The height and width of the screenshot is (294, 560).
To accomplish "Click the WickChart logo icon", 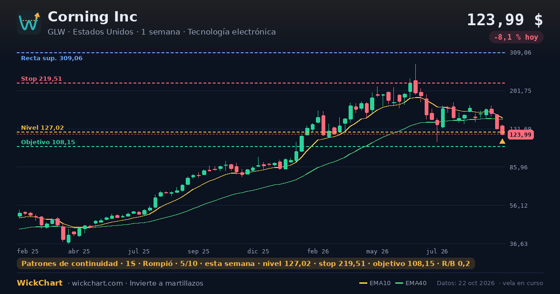I will coord(29,22).
